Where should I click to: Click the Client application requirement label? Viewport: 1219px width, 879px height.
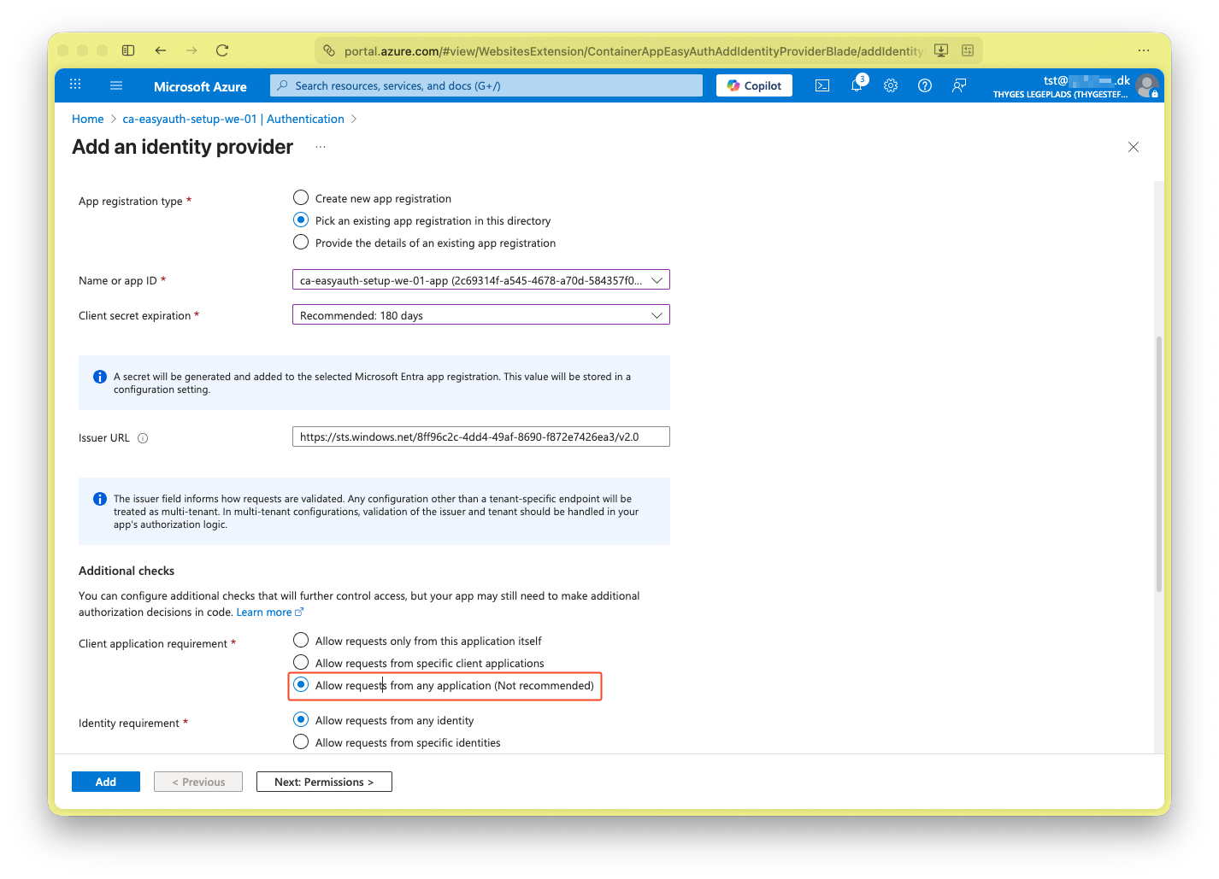[153, 643]
